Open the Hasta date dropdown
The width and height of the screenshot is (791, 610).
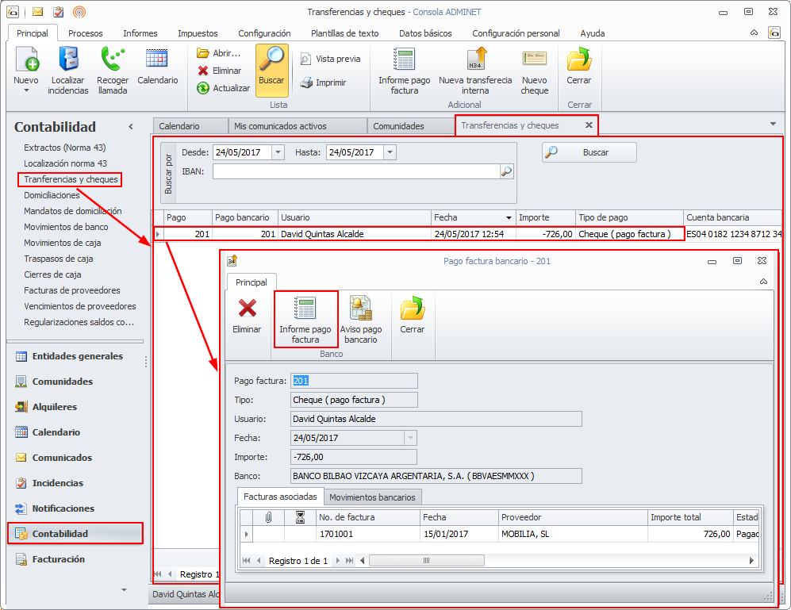tap(390, 152)
